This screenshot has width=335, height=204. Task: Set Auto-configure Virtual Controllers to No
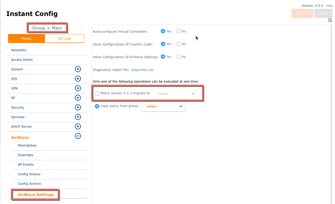coord(178,31)
